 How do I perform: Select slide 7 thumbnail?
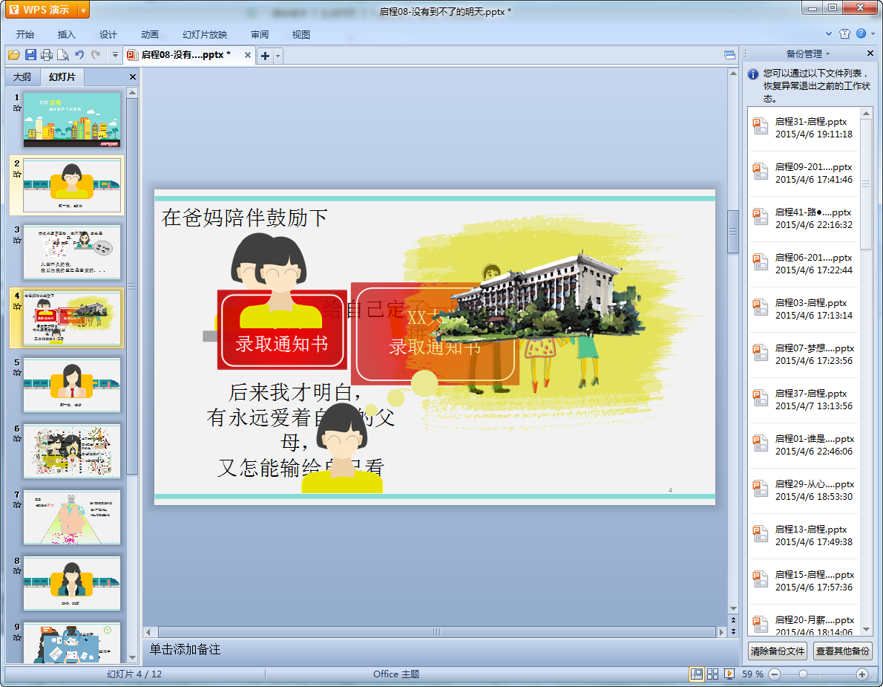(72, 517)
